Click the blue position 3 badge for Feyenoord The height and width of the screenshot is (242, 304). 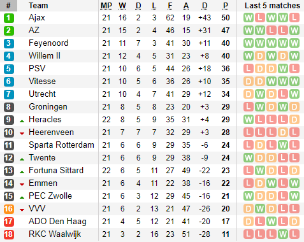click(x=9, y=43)
